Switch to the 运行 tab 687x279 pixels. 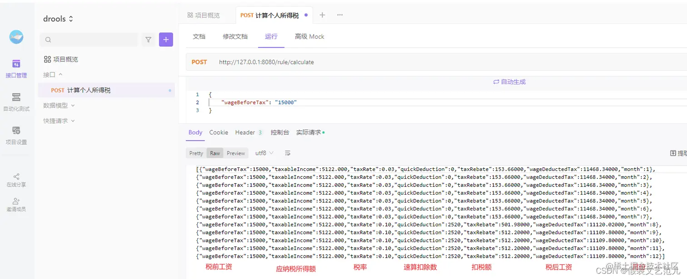[271, 36]
